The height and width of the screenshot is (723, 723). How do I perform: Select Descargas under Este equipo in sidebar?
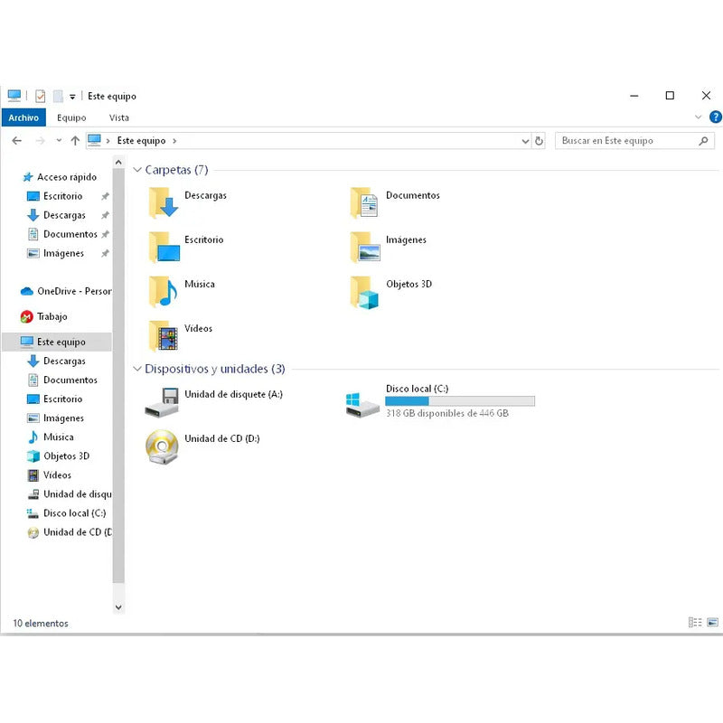[x=64, y=361]
